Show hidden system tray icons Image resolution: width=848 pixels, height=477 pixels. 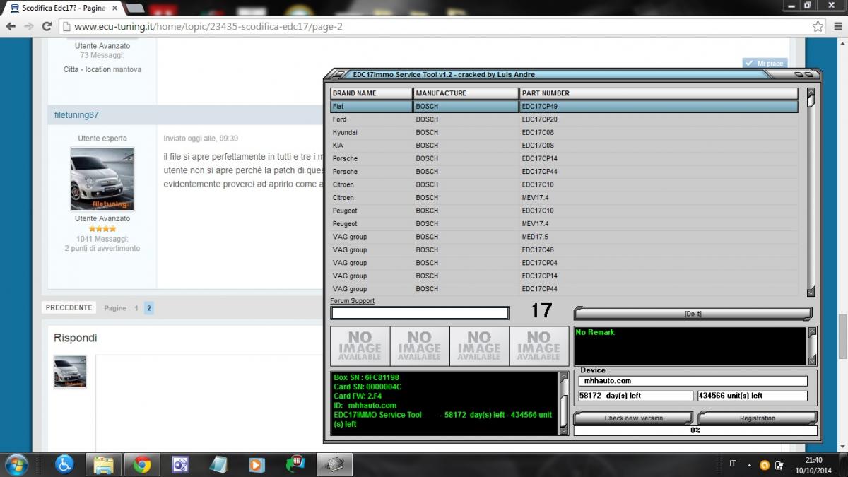point(750,465)
